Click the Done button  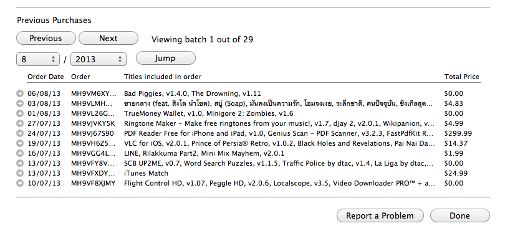point(460,215)
